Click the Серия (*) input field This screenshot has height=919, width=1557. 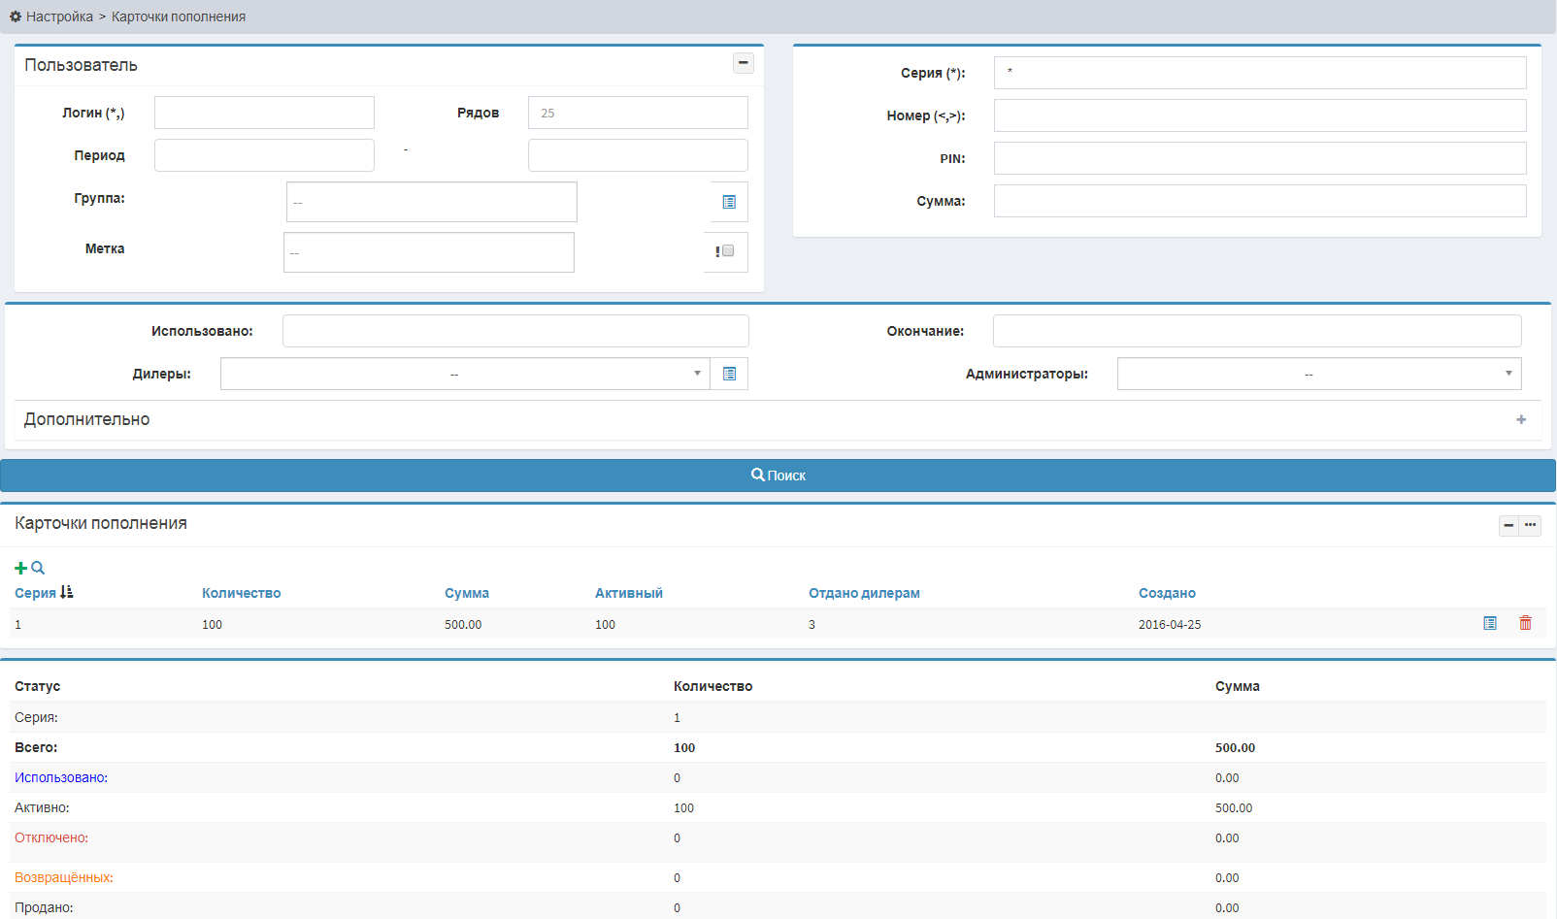point(1260,73)
